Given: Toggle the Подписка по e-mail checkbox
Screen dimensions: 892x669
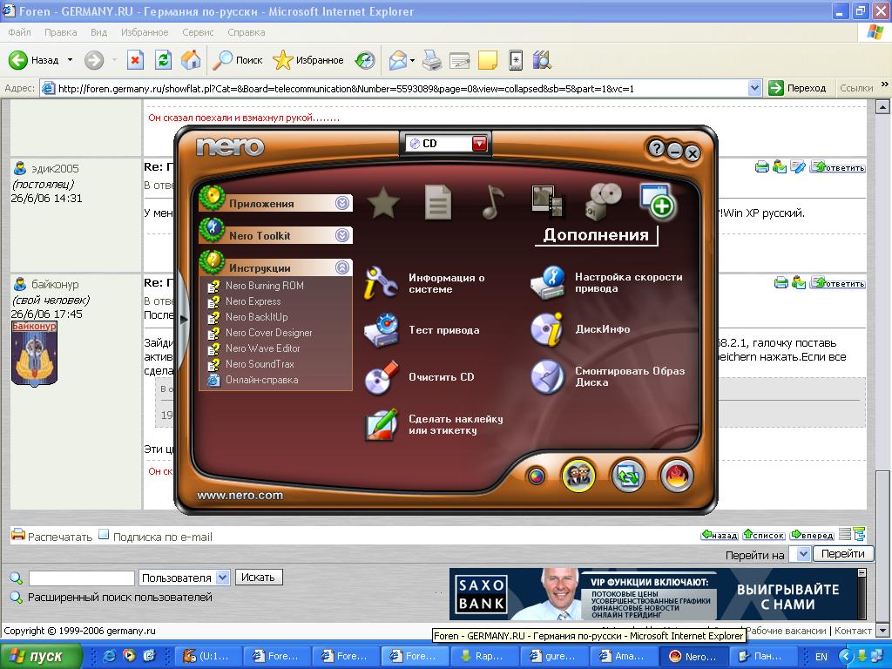Looking at the screenshot, I should [x=104, y=535].
